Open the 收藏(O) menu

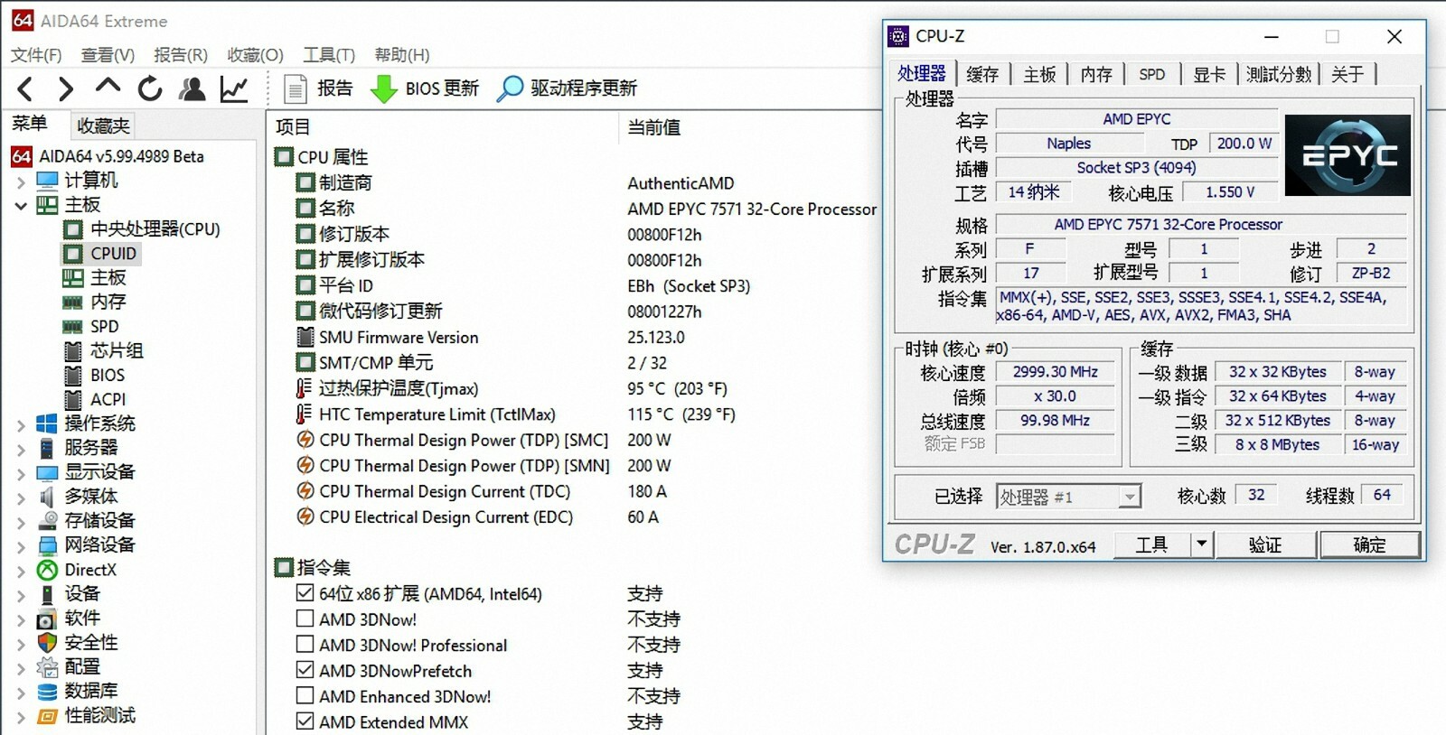click(255, 55)
